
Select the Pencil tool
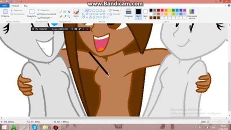pyautogui.click(x=61, y=12)
